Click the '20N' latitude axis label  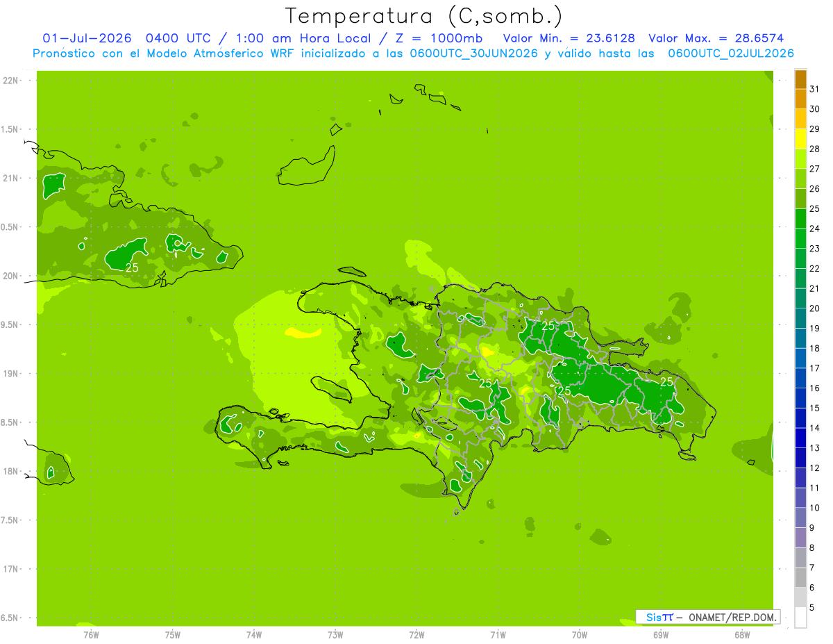click(x=11, y=276)
